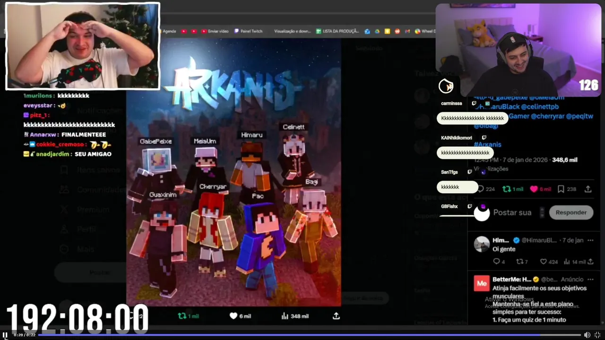Open view stats showing 348 mil
The height and width of the screenshot is (340, 605).
[x=295, y=316]
